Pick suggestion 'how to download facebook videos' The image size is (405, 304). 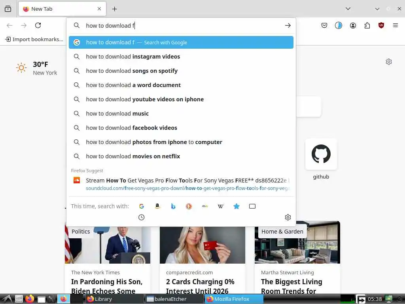click(x=181, y=128)
